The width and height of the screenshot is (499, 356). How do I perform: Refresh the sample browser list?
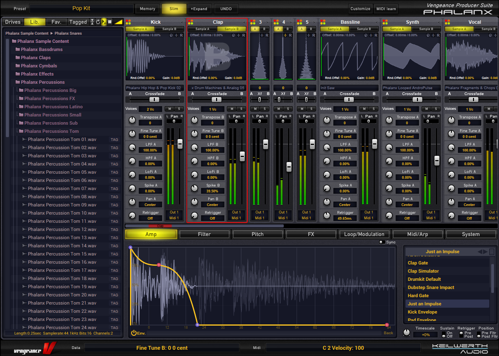click(x=98, y=22)
